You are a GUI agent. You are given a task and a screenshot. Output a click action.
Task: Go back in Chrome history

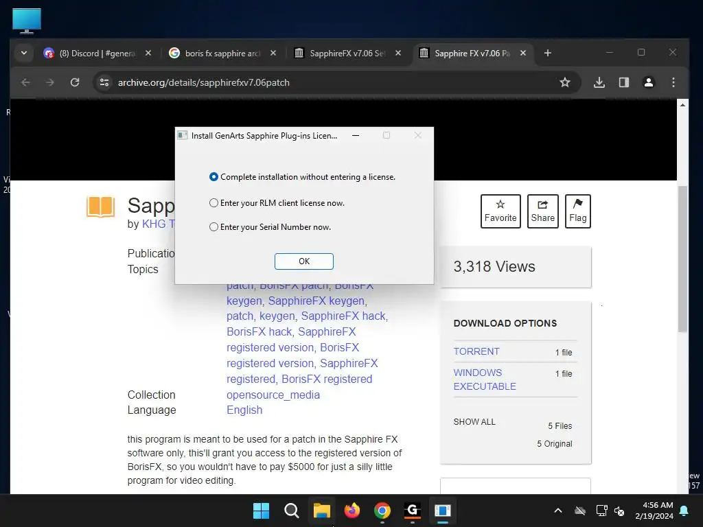pos(25,82)
